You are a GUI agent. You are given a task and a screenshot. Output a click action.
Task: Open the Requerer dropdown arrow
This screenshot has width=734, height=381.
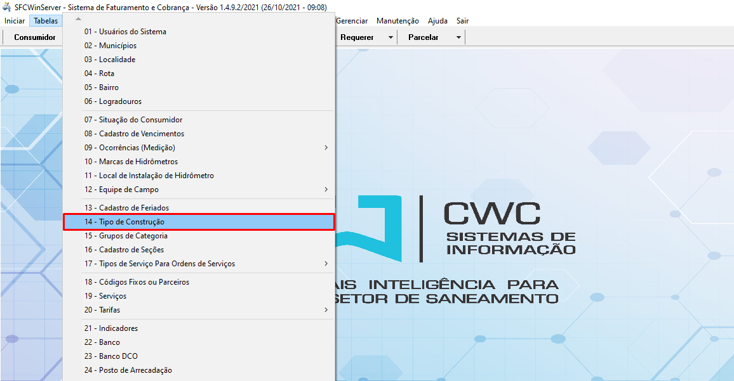coord(390,37)
